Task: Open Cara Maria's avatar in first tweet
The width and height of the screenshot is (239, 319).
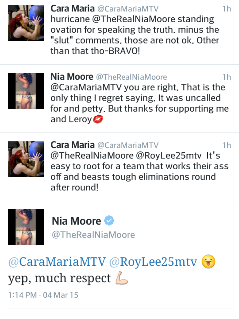Action: click(26, 23)
